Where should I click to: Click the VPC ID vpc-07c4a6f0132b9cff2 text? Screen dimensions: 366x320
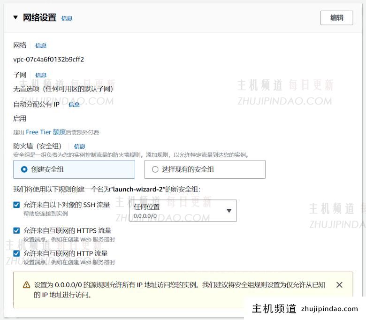(x=49, y=60)
